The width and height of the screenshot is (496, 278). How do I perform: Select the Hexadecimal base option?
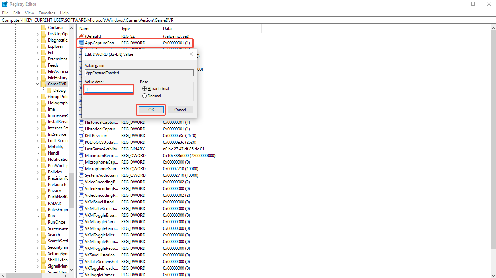[x=144, y=88]
